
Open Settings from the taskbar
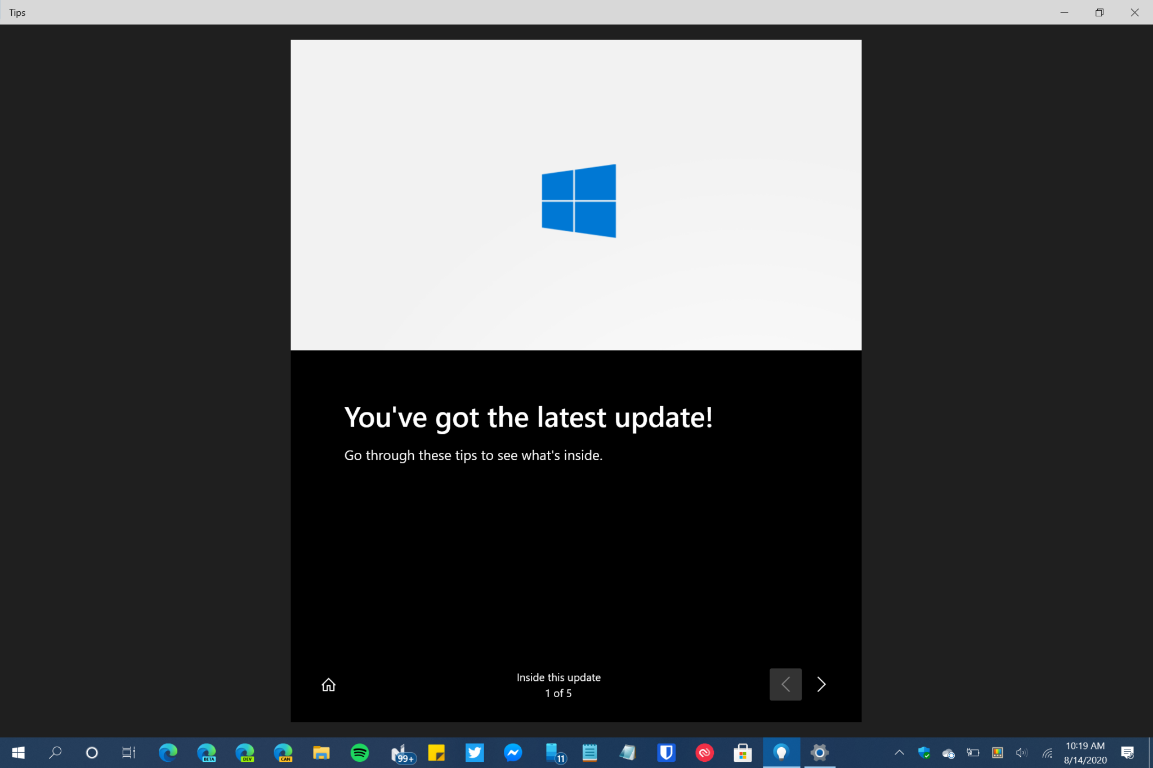click(819, 753)
